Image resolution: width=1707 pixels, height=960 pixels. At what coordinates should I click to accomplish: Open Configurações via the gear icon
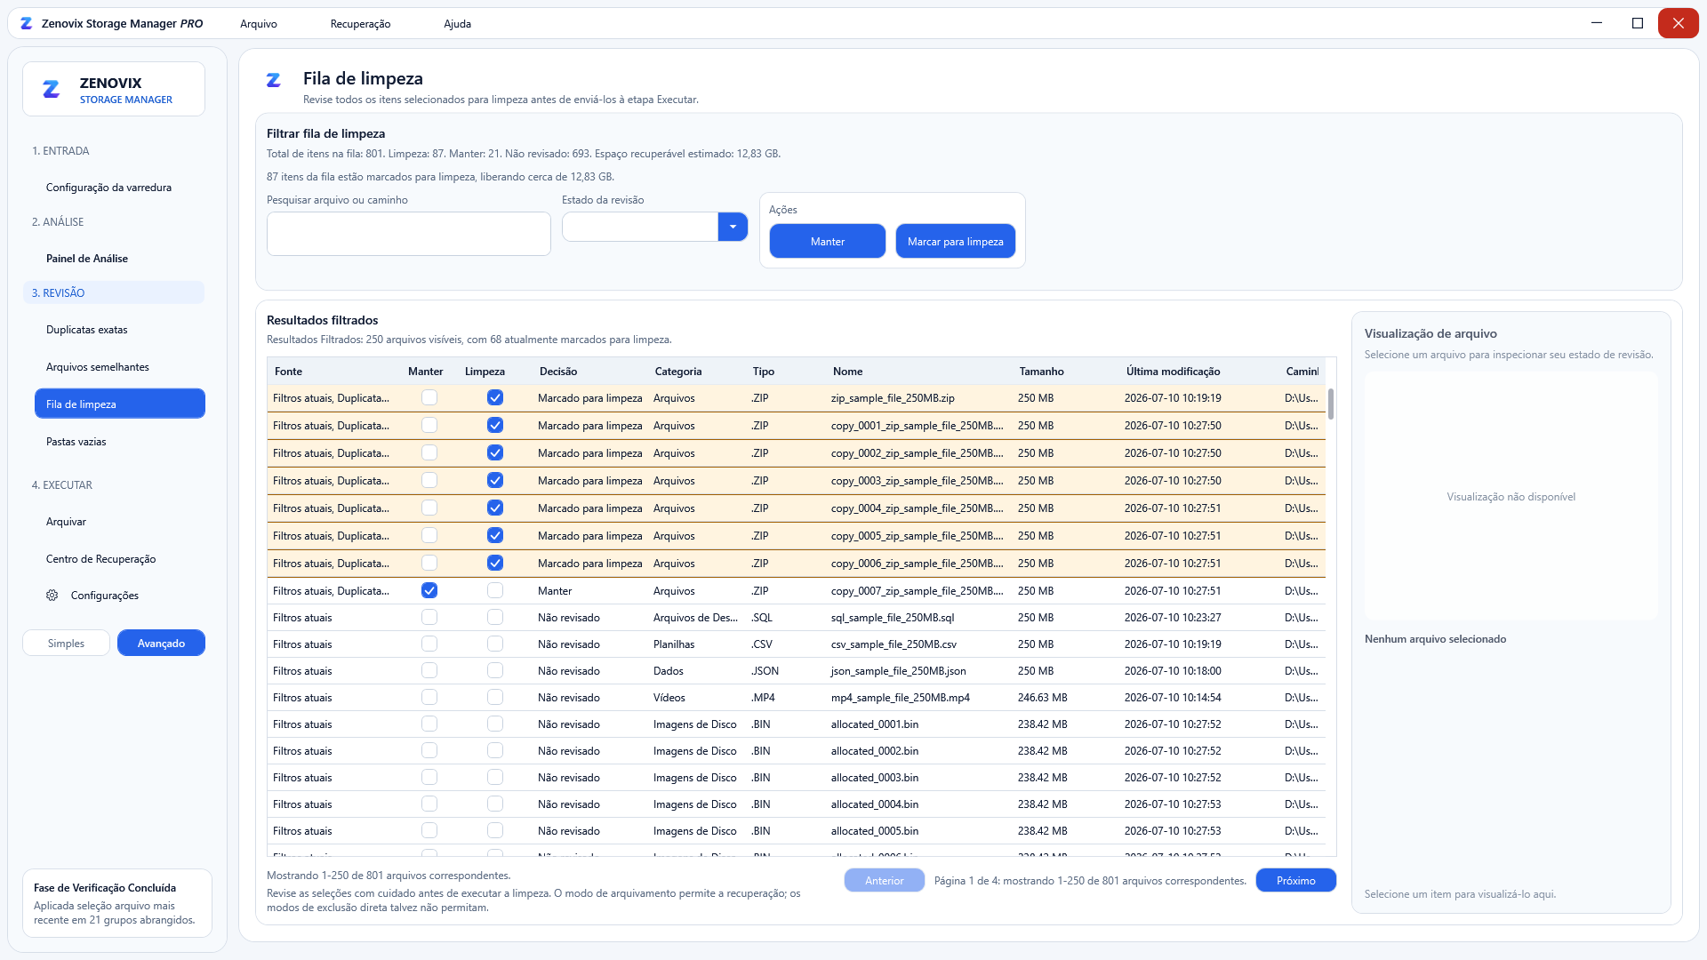pos(52,596)
